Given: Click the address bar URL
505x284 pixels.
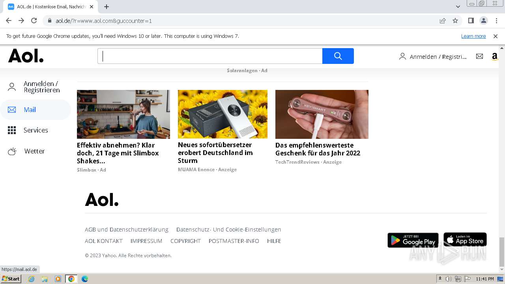Looking at the screenshot, I should (x=104, y=21).
